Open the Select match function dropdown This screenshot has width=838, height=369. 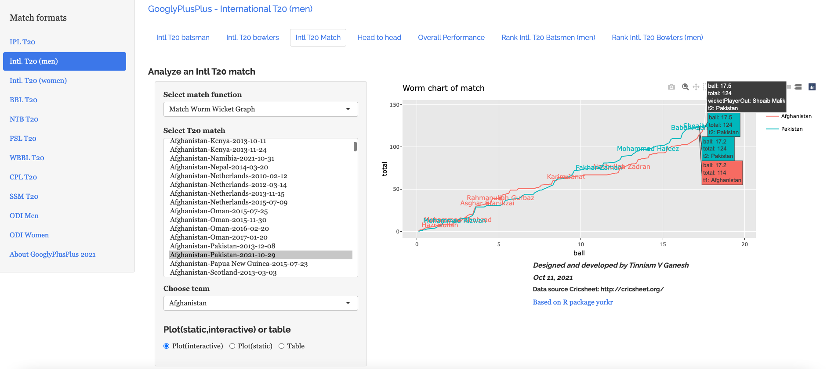[261, 109]
